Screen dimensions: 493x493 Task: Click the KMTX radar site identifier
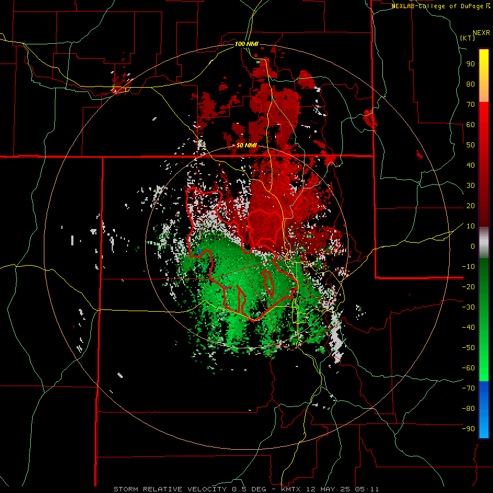[x=291, y=489]
